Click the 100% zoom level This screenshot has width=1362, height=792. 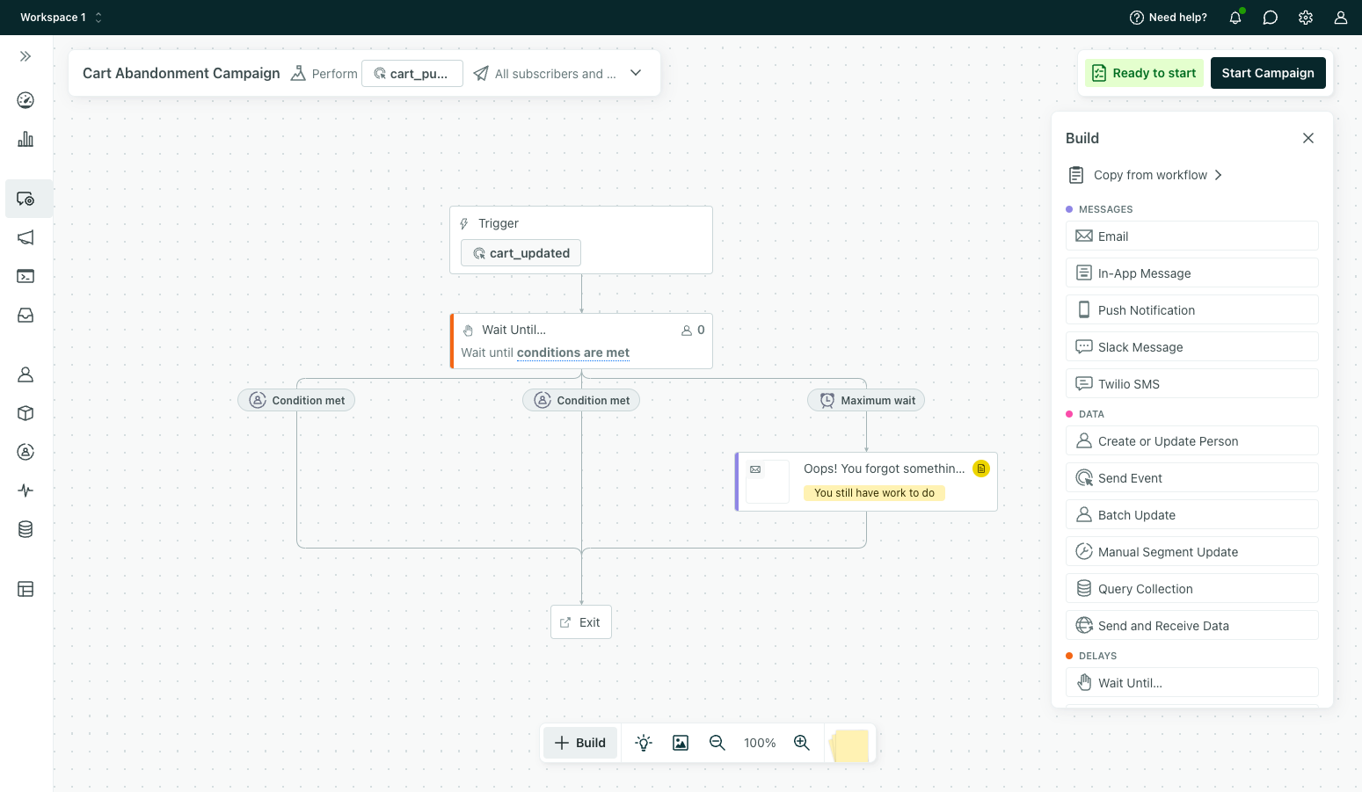(760, 743)
